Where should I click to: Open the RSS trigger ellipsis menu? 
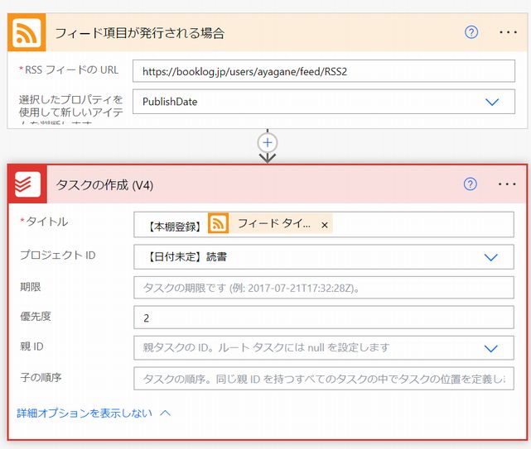point(508,32)
